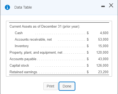This screenshot has height=94, width=118.
Task: Minimize the Data Table dialog
Action: tap(103, 6)
